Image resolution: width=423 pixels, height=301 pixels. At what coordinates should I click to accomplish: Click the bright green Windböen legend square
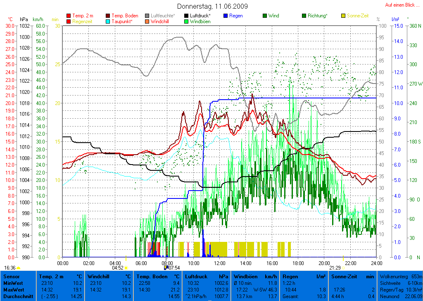point(187,21)
